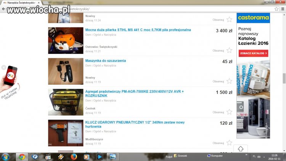
Task: Click the 1 500 zł price
Action: pyautogui.click(x=224, y=92)
